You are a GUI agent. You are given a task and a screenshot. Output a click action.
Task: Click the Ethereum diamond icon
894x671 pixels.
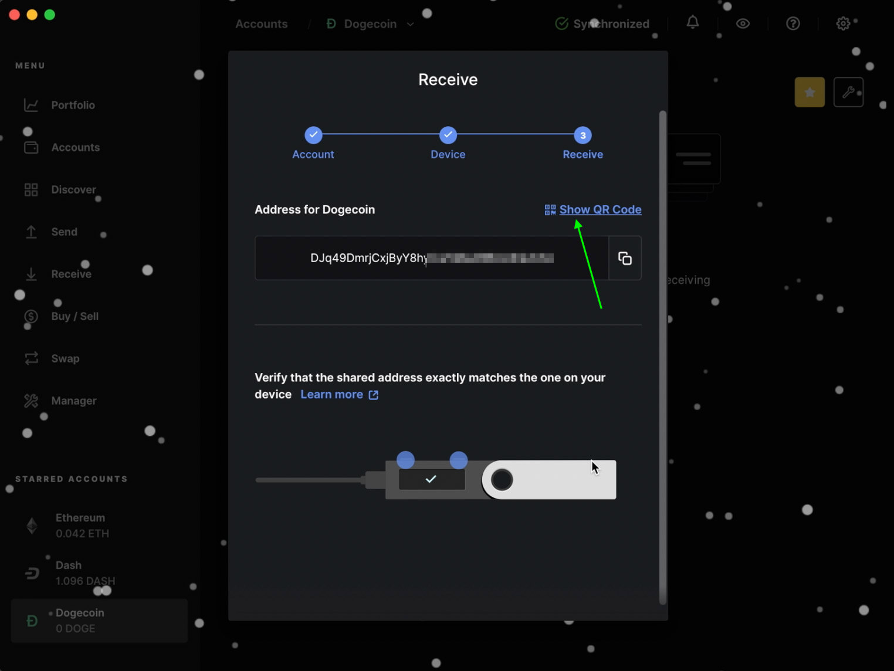32,526
